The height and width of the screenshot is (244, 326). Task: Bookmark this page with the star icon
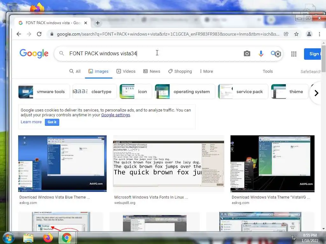296,34
